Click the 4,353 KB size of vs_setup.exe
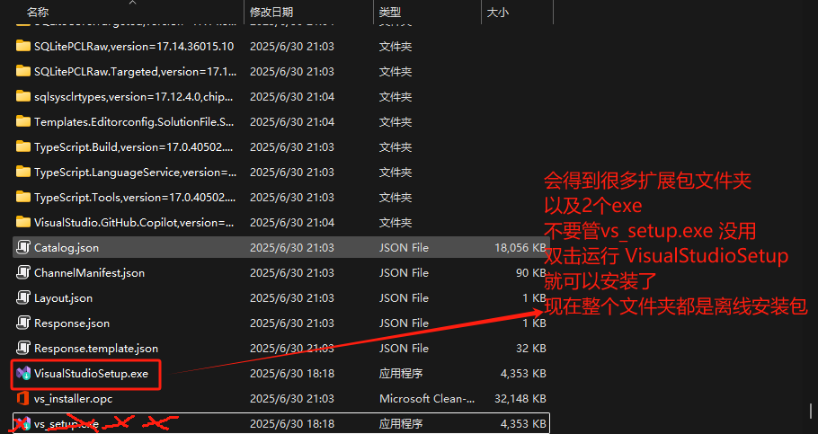 coord(523,423)
